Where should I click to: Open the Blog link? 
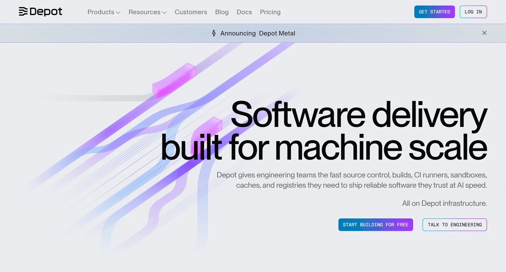coord(222,12)
